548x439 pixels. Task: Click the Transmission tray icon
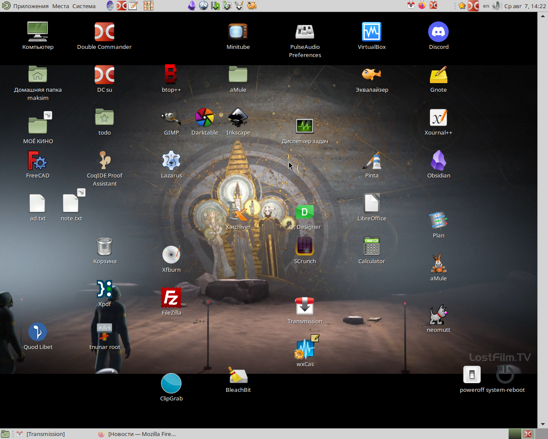(411, 5)
